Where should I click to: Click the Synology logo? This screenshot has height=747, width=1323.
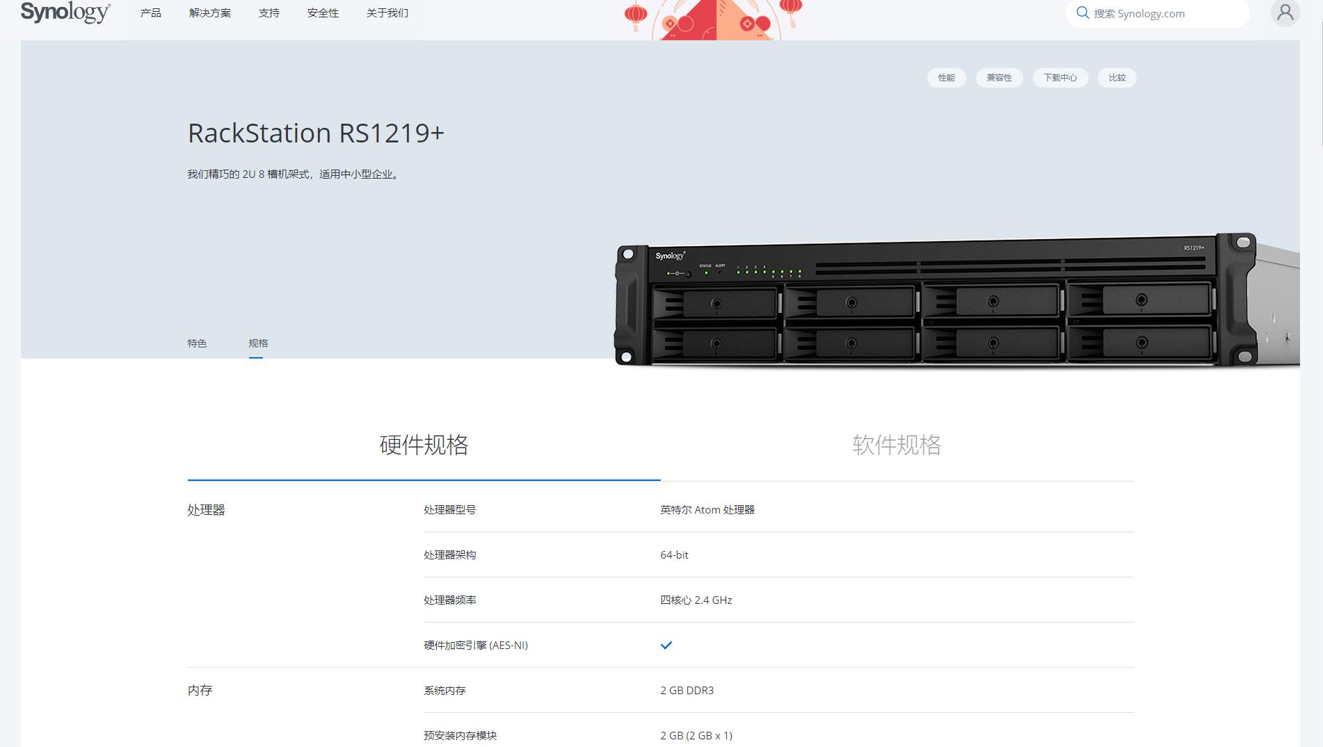65,13
